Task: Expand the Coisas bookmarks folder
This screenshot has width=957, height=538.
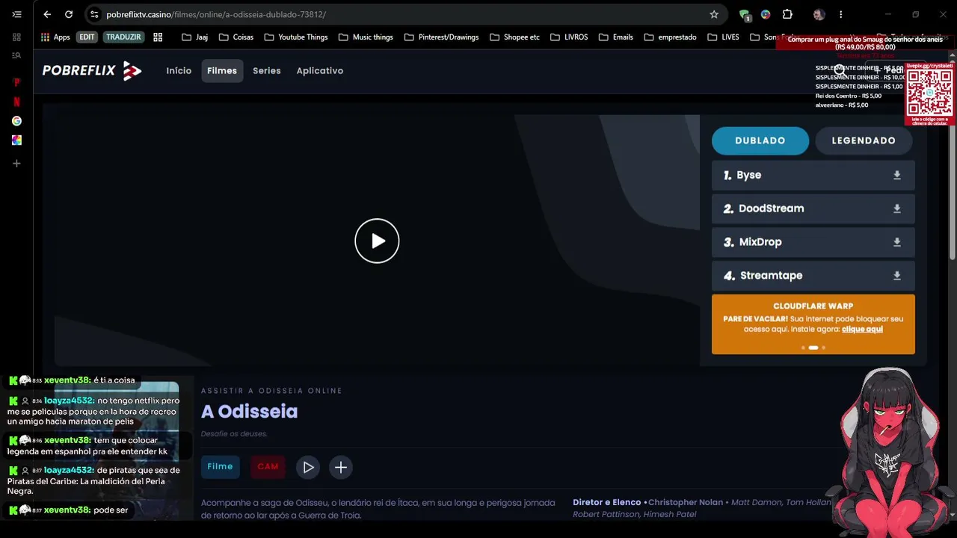Action: [x=236, y=37]
